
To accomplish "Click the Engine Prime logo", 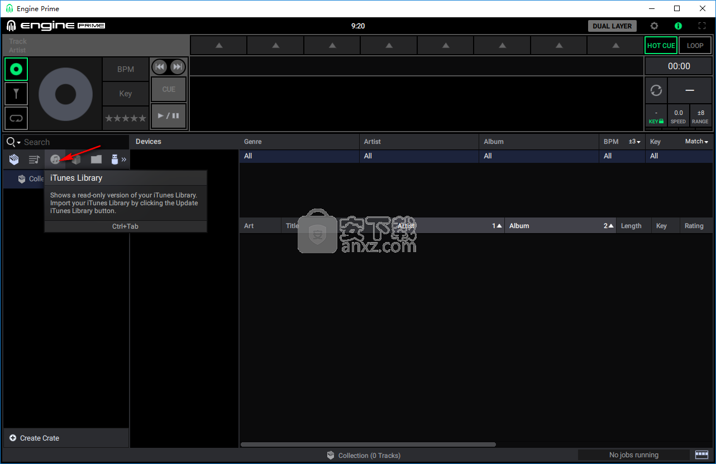I will (56, 26).
